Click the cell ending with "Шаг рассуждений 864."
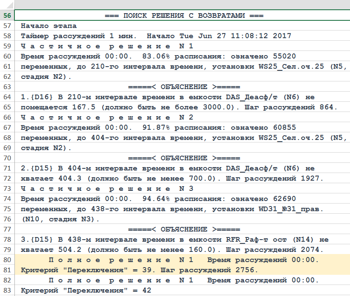350x296 pixels. (x=179, y=107)
